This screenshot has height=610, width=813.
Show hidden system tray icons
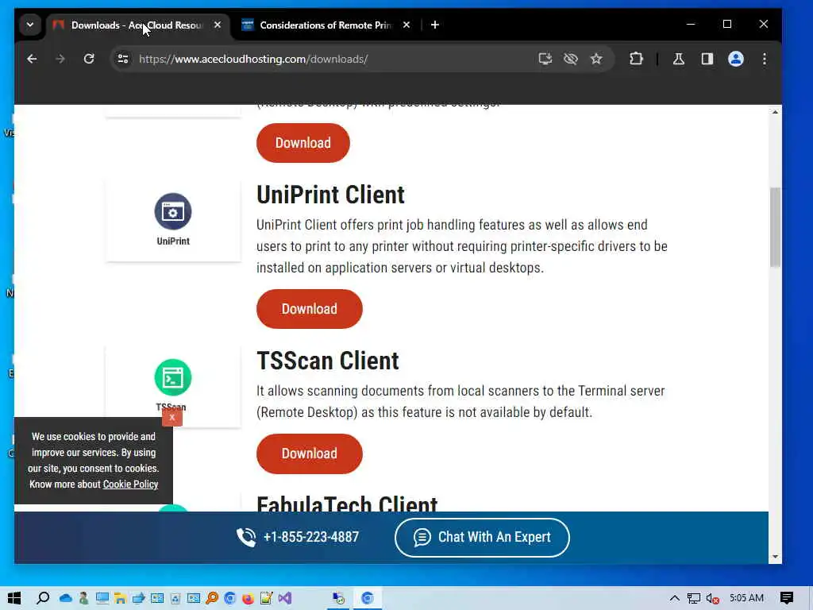point(675,598)
